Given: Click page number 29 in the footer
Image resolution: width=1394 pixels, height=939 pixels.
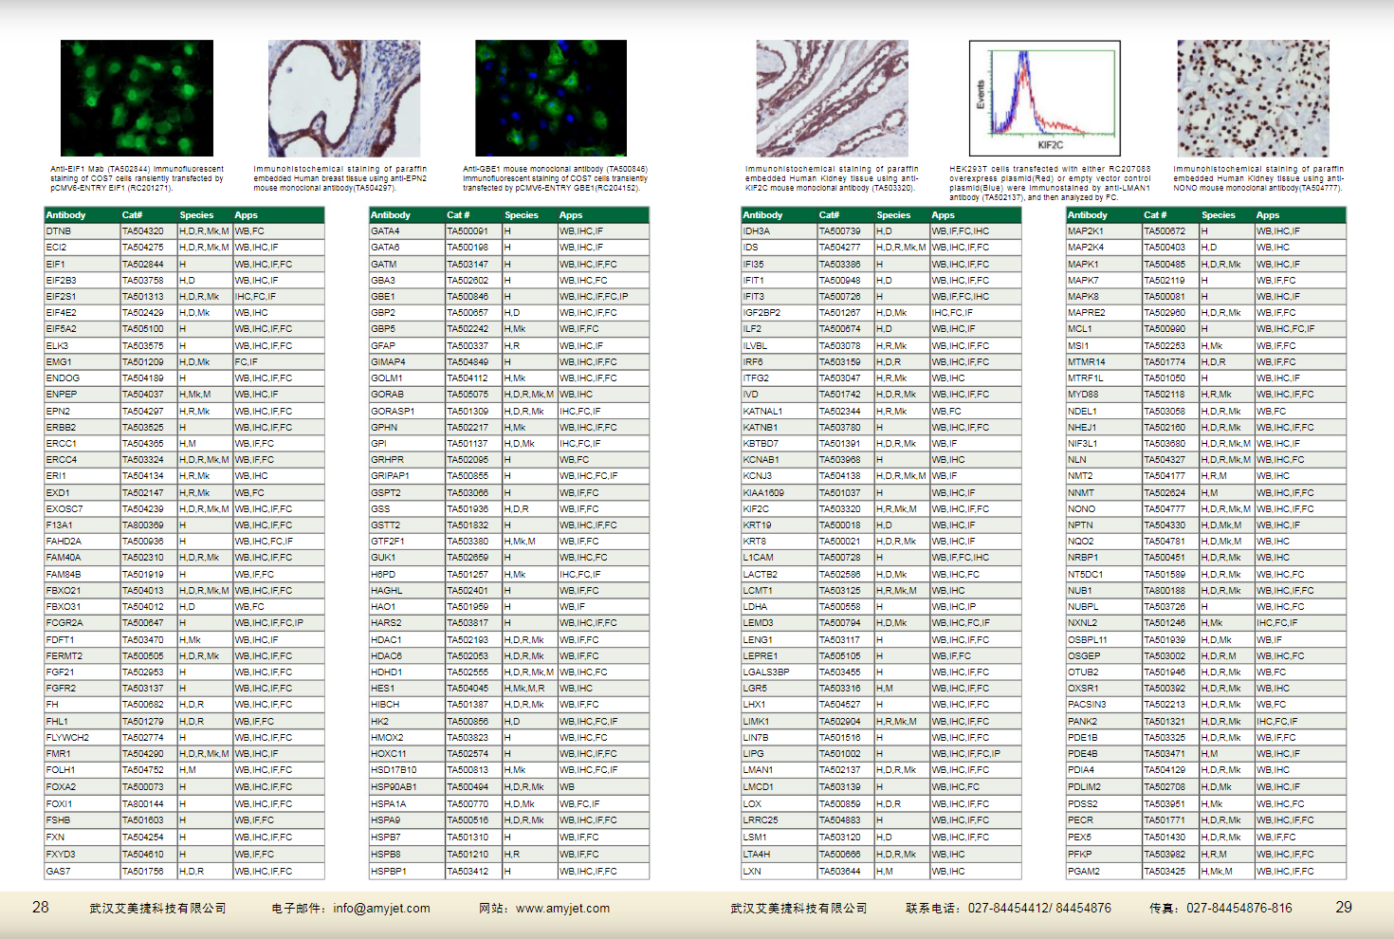Looking at the screenshot, I should [1344, 908].
